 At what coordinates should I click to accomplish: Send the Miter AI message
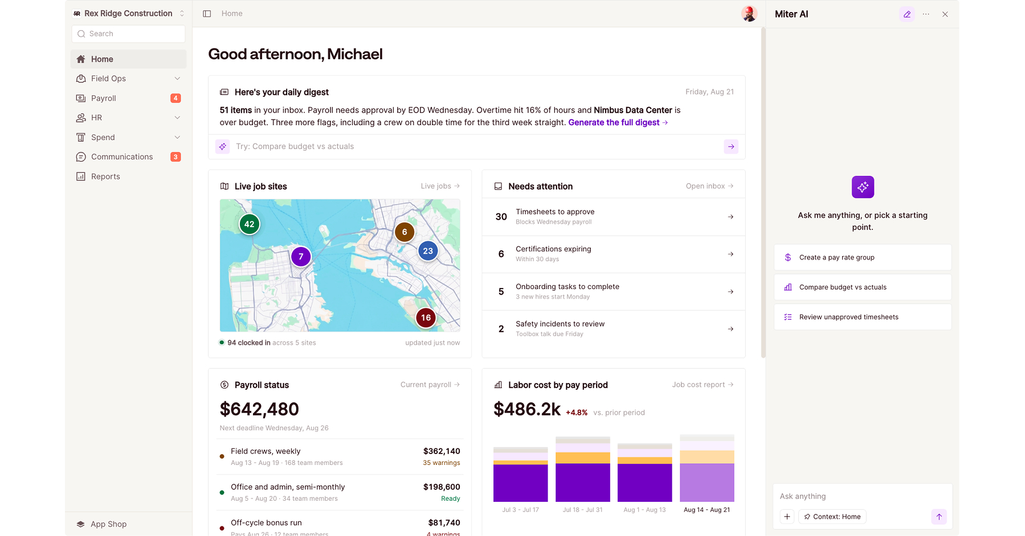click(939, 517)
